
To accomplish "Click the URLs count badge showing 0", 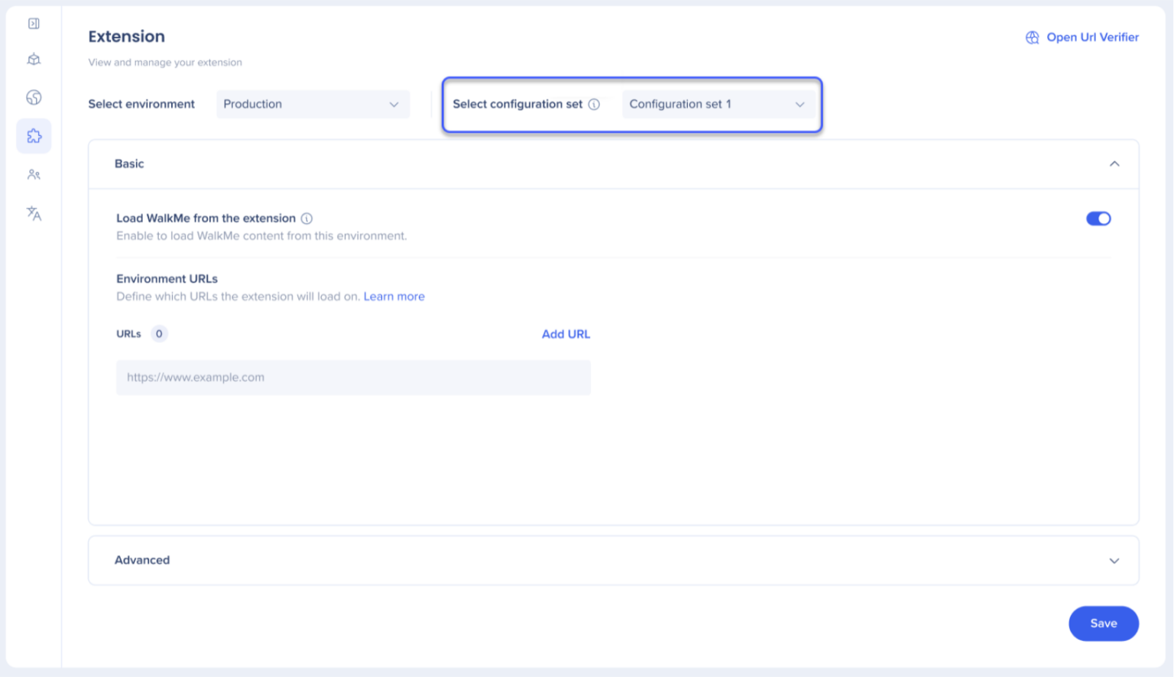I will point(159,334).
